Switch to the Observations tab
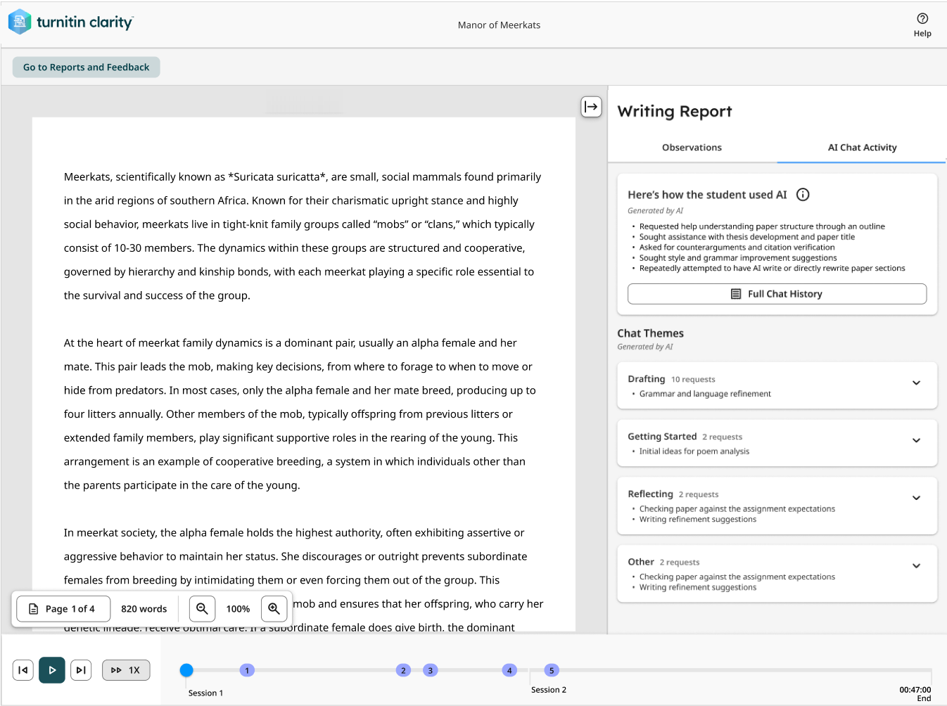This screenshot has width=947, height=706. click(692, 148)
